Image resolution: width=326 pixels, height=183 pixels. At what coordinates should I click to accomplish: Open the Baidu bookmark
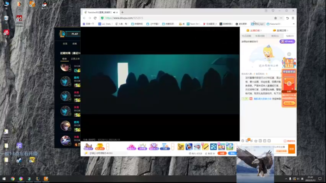pos(88,24)
